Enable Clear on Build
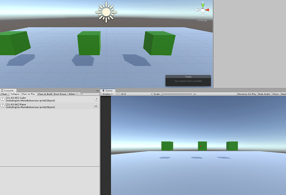 [45, 94]
